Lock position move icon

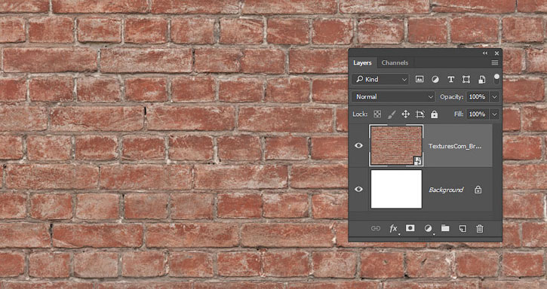tap(405, 114)
